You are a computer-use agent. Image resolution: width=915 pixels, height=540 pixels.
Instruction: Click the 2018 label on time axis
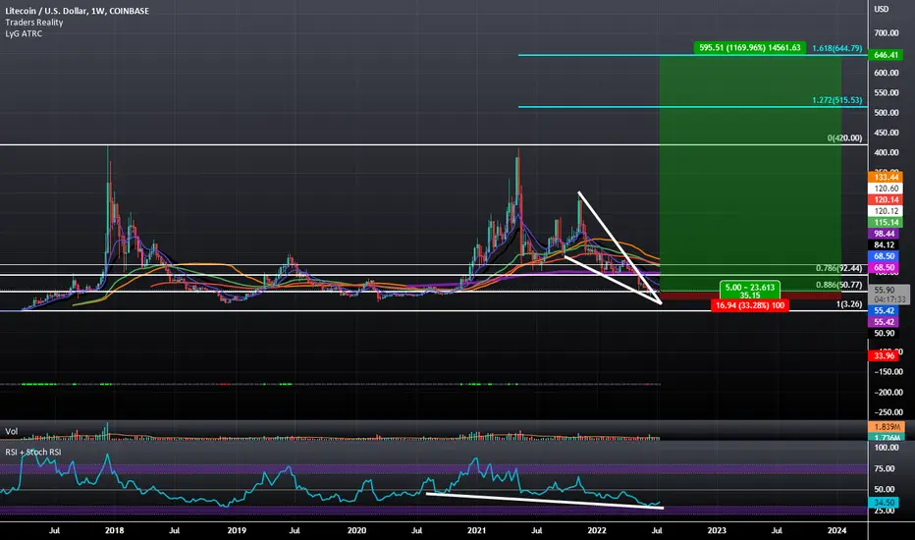click(114, 530)
